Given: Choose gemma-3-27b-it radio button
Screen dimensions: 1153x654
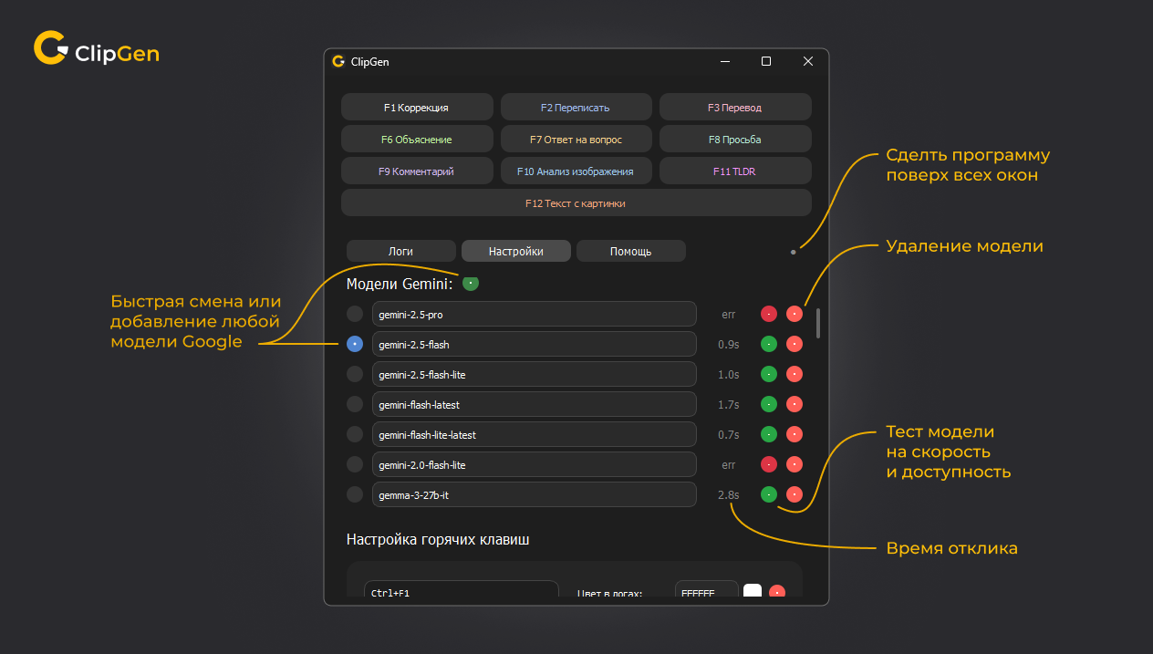Looking at the screenshot, I should (x=355, y=494).
